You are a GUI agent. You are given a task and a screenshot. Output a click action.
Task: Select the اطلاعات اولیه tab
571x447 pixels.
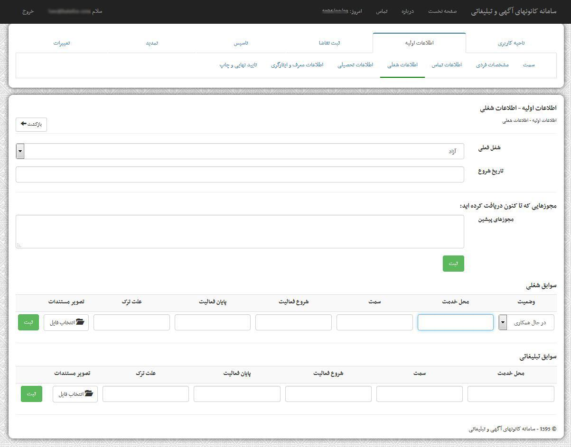click(x=419, y=43)
